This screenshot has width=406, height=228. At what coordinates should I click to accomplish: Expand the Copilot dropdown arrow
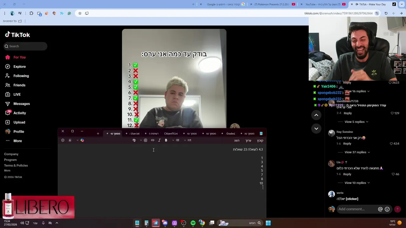point(77,140)
